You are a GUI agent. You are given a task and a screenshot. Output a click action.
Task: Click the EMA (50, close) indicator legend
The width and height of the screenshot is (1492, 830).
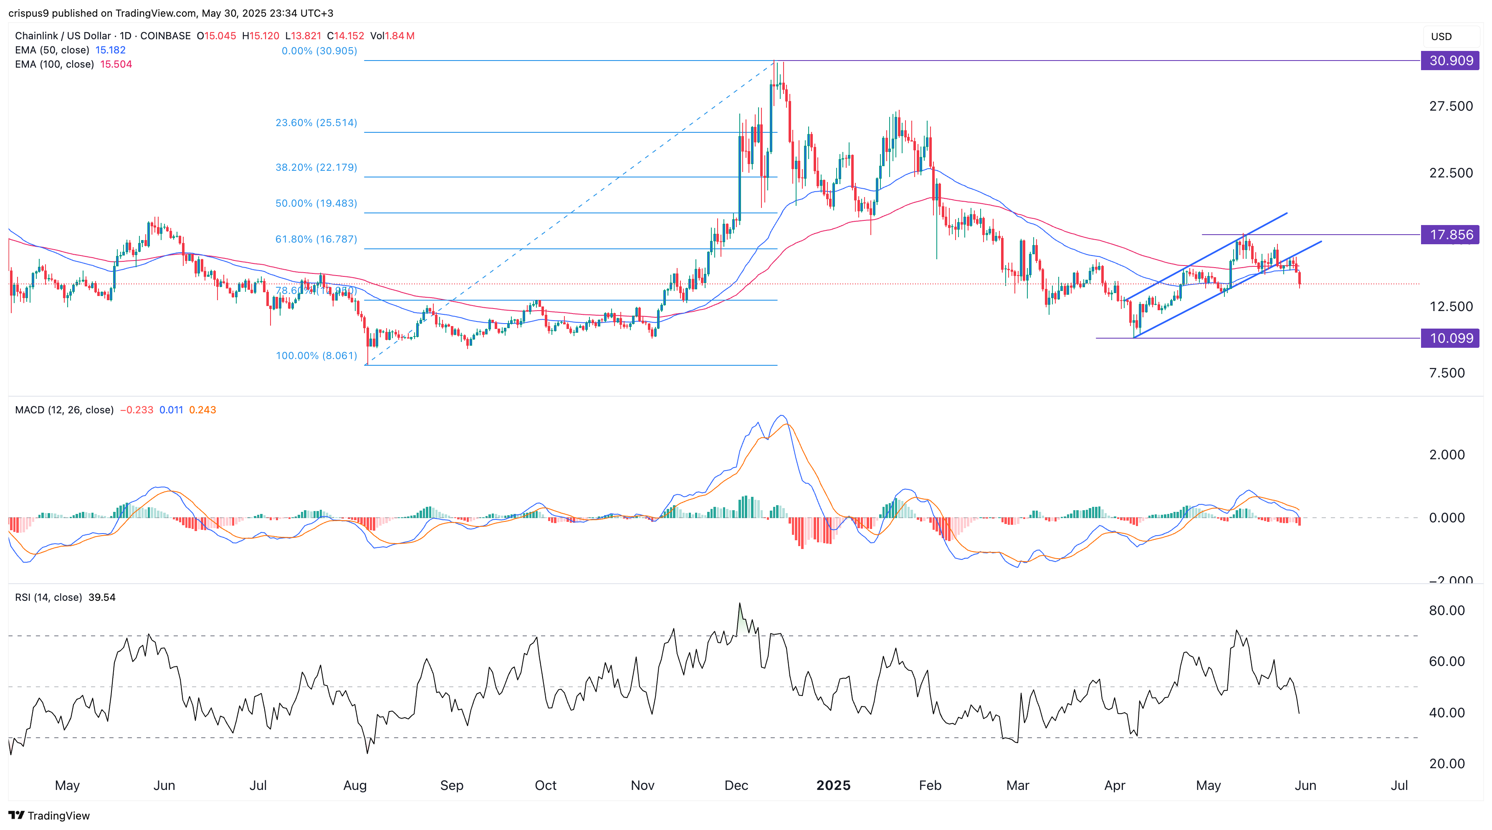(x=70, y=50)
